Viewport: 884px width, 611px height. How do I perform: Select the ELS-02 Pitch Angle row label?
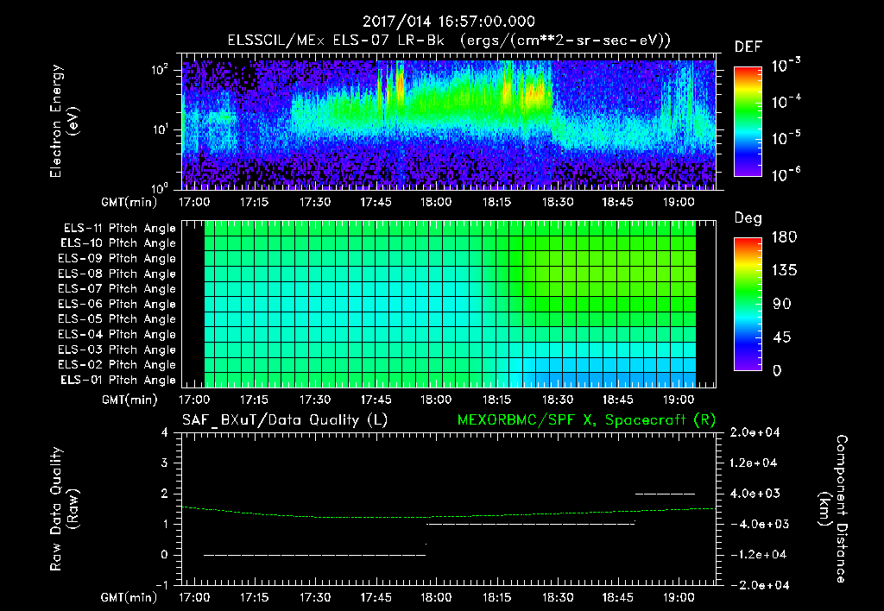(x=117, y=365)
